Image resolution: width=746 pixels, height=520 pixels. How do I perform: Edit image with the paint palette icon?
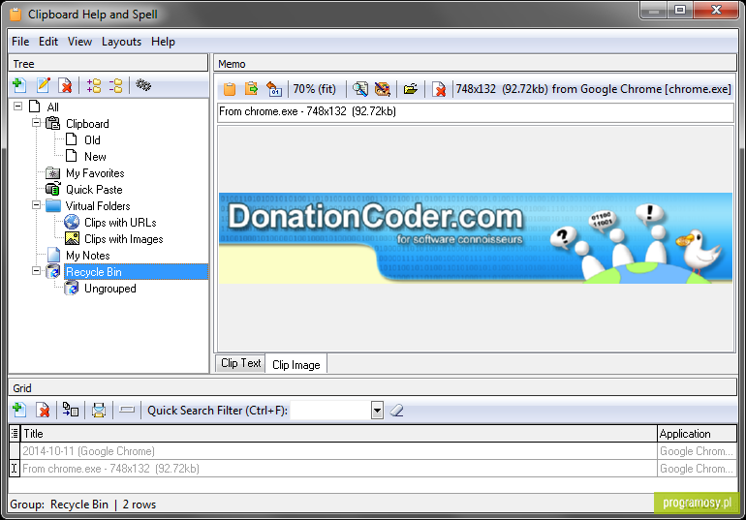[x=382, y=89]
